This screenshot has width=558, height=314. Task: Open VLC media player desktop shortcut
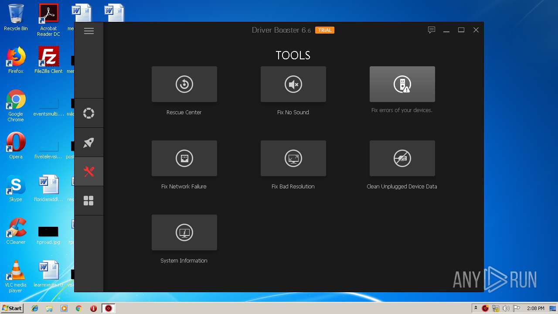coord(16,276)
